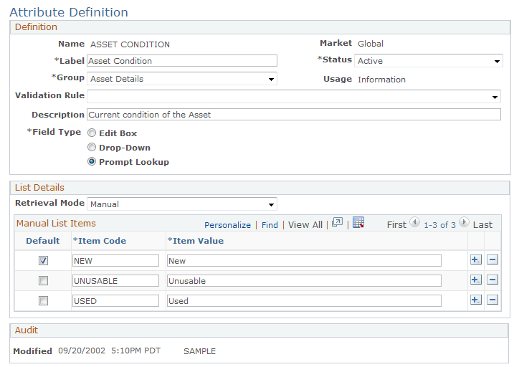
Task: Click into the Label field
Action: tap(182, 61)
